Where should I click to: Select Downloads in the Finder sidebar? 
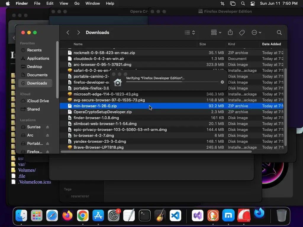[x=35, y=83]
